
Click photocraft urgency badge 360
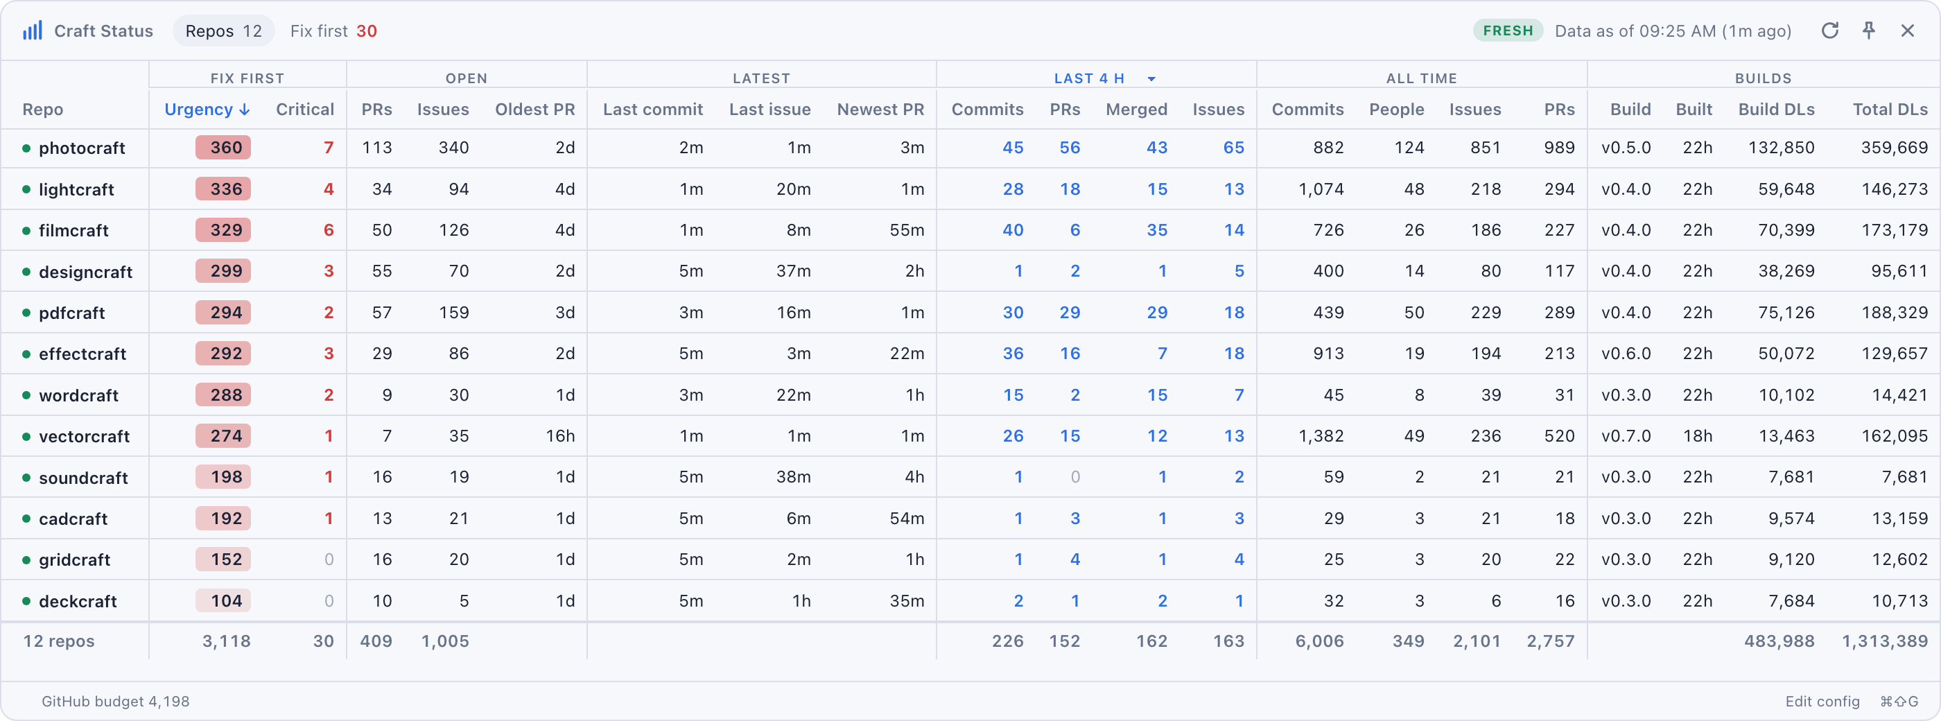coord(223,148)
